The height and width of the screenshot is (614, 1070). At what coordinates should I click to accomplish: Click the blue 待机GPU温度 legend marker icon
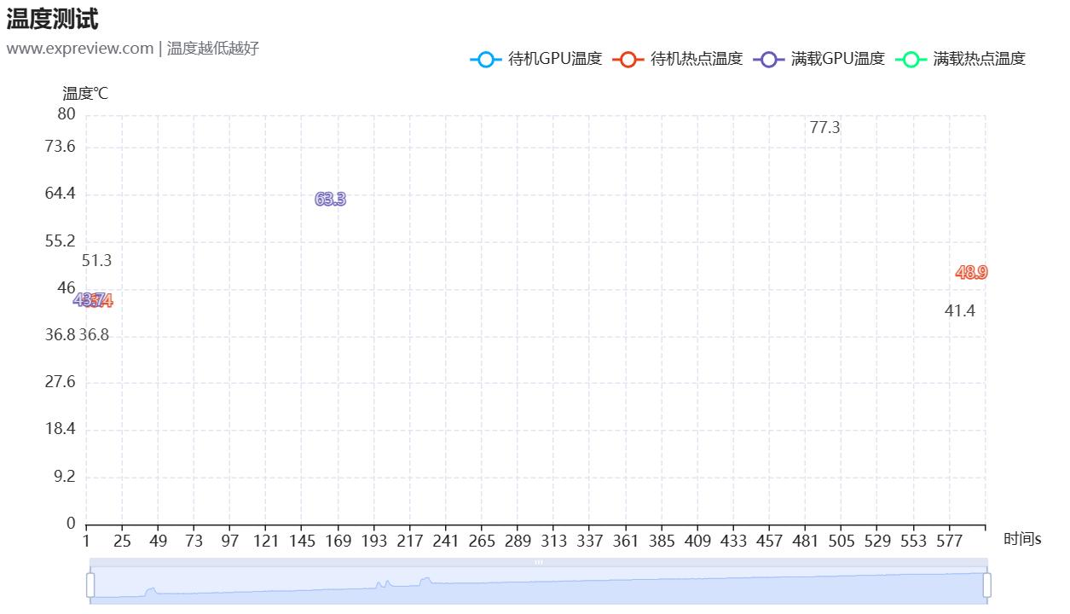coord(485,59)
